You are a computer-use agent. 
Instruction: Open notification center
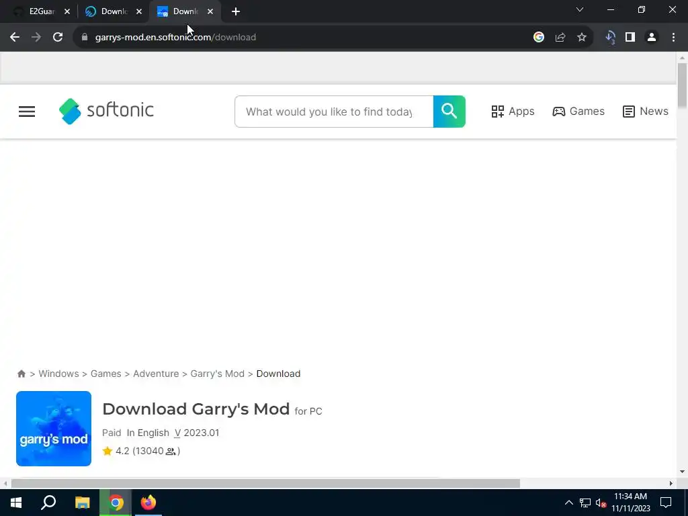[666, 503]
